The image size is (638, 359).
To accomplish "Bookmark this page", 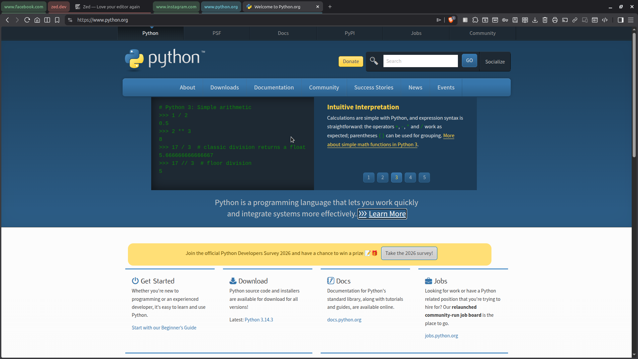I will tap(57, 20).
